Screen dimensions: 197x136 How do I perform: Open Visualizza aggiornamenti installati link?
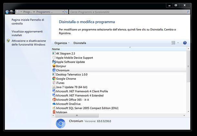point(27,33)
